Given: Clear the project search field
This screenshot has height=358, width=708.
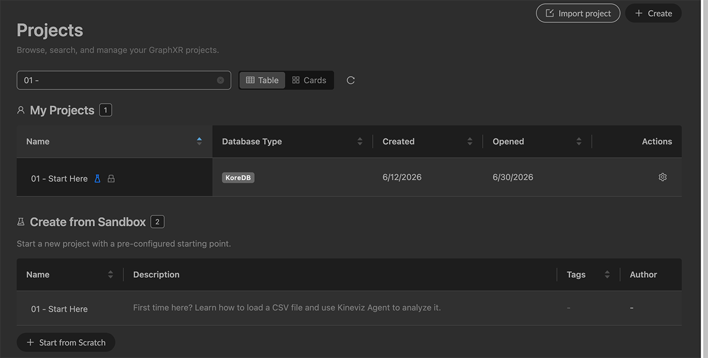Looking at the screenshot, I should (x=220, y=80).
